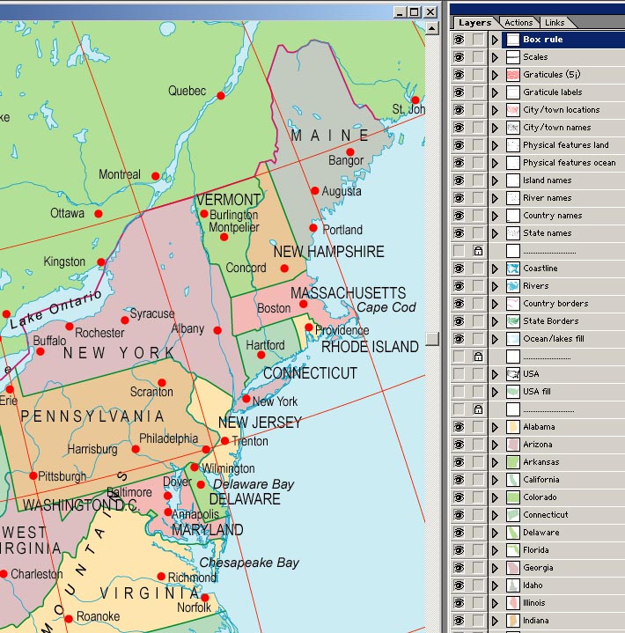
Task: Click the Florida layer thumbnail icon
Action: (513, 550)
